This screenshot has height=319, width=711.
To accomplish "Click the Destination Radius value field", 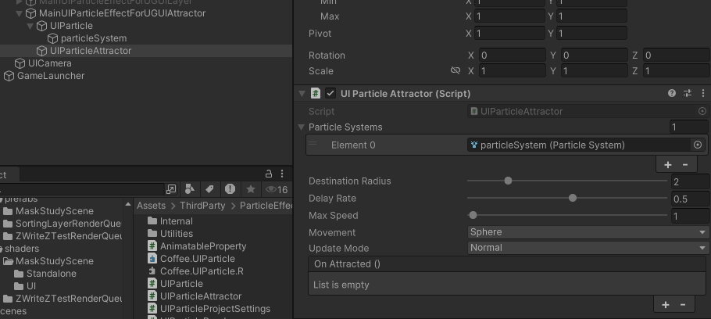I will [x=690, y=181].
